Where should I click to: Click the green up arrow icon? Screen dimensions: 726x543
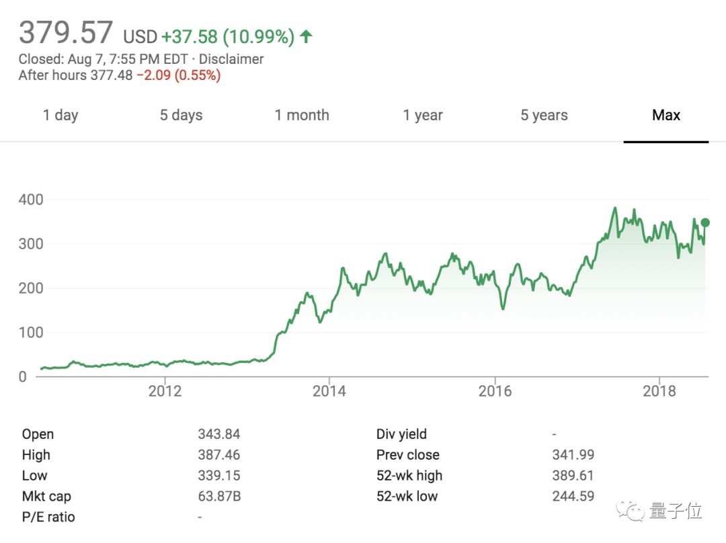point(306,36)
